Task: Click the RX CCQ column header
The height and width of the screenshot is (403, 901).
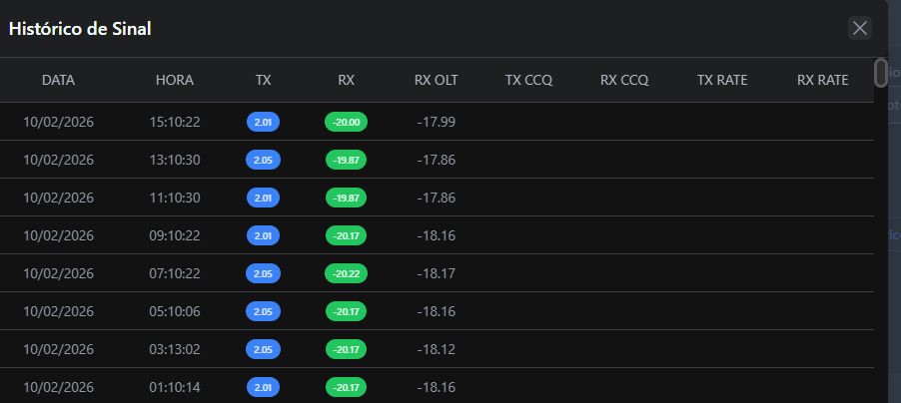Action: 624,80
